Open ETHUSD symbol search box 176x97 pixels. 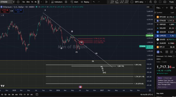(x=8, y=2)
